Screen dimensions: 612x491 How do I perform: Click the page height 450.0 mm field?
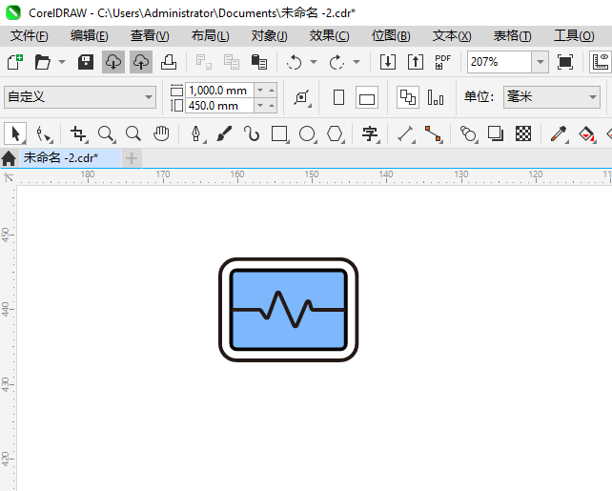click(x=219, y=106)
